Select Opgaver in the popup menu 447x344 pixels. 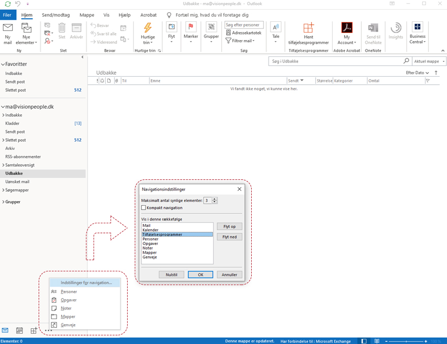point(85,300)
